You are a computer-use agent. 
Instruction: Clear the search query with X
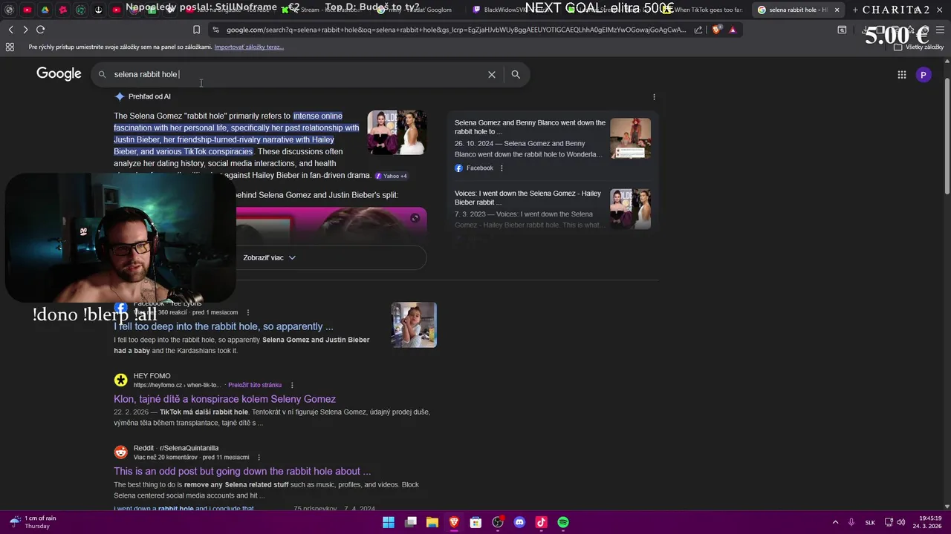tap(492, 74)
